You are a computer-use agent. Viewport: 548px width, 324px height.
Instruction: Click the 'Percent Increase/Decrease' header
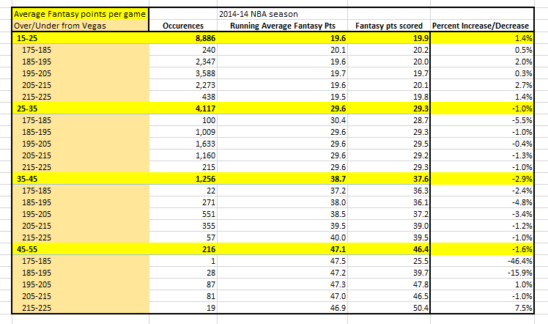[480, 26]
